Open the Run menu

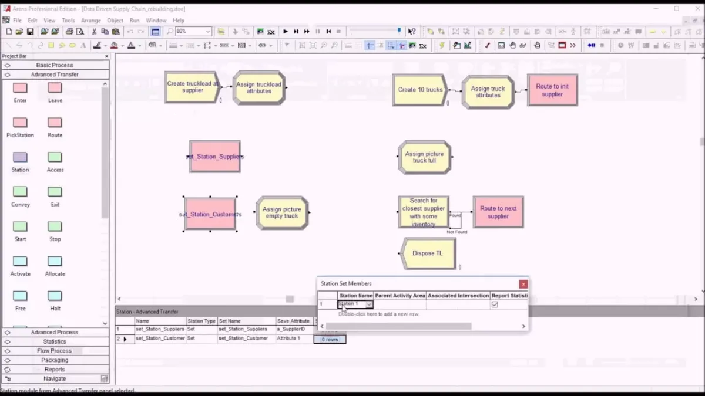(x=135, y=21)
